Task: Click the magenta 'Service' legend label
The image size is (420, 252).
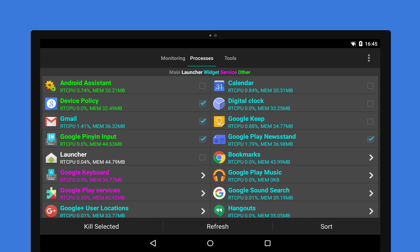Action: point(228,72)
